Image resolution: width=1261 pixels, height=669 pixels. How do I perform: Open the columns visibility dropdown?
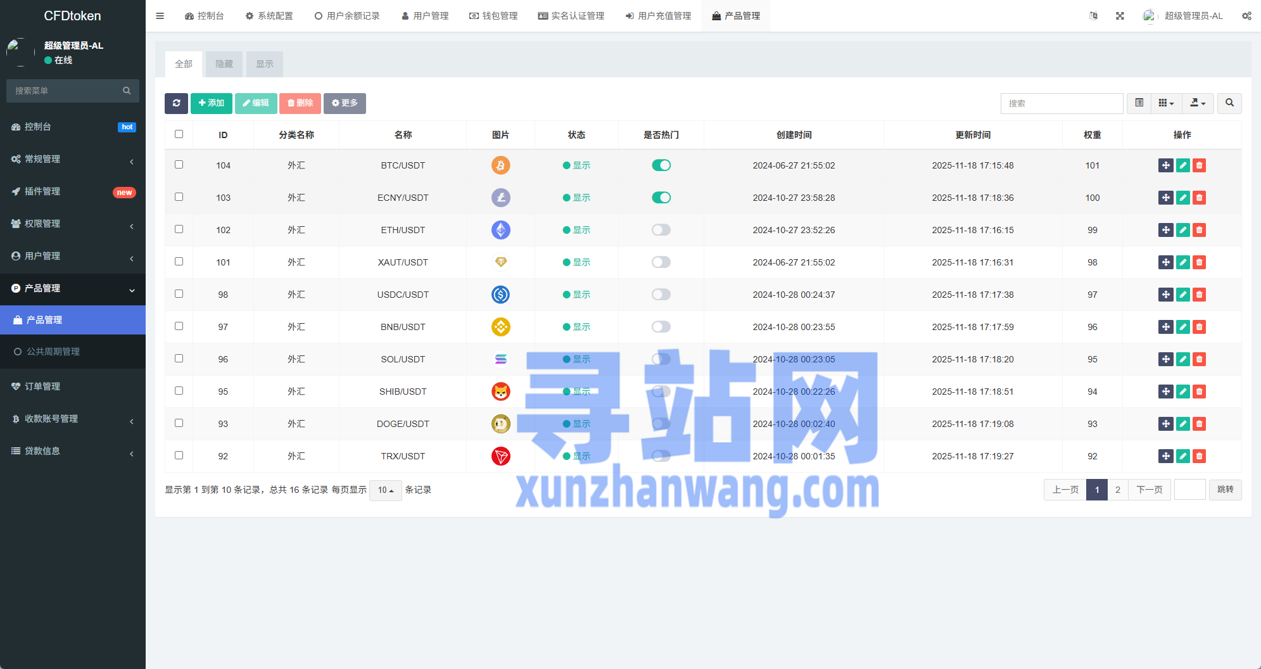(1165, 103)
